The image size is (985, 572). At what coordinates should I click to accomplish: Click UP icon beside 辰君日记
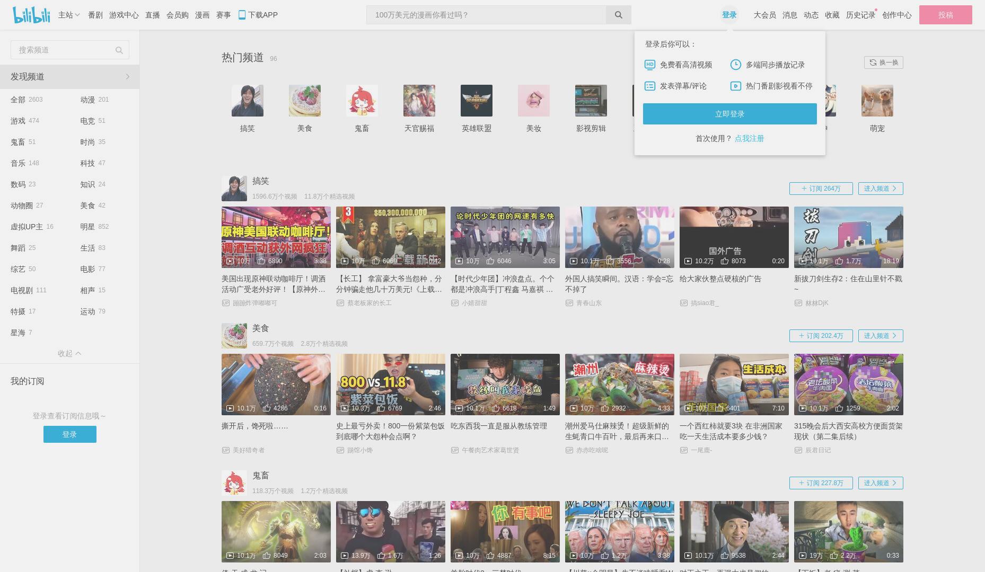pyautogui.click(x=798, y=450)
